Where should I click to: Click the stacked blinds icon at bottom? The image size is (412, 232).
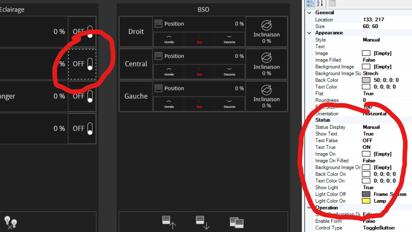(x=237, y=222)
